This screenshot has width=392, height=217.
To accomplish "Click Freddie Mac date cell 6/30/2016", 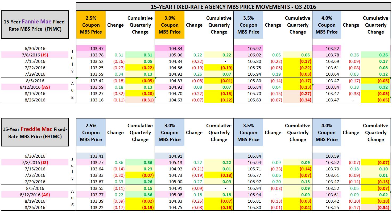I will pos(35,156).
